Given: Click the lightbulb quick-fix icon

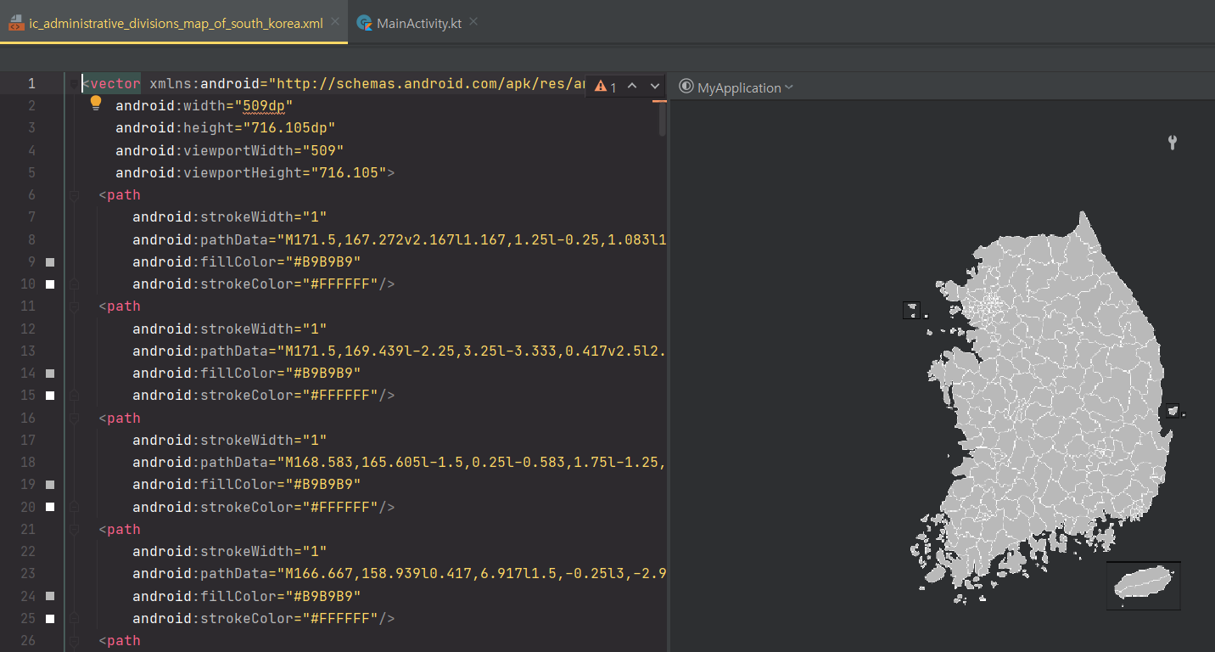Looking at the screenshot, I should pyautogui.click(x=95, y=103).
